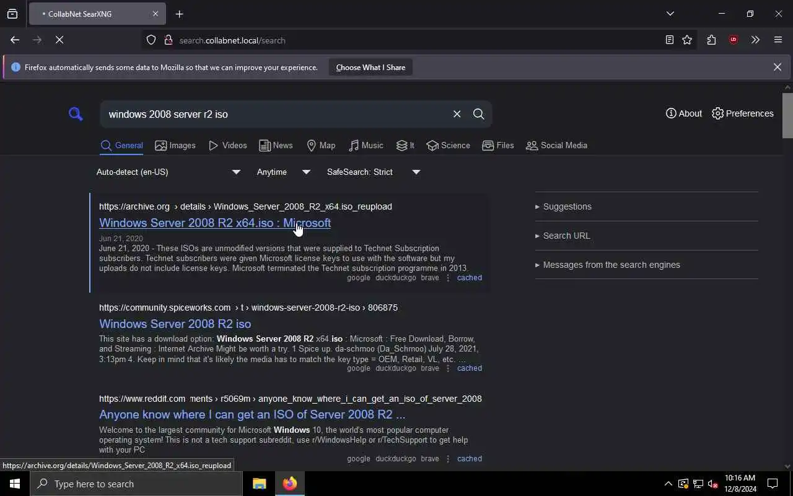The width and height of the screenshot is (793, 496).
Task: Click the search query input field
Action: [x=276, y=114]
